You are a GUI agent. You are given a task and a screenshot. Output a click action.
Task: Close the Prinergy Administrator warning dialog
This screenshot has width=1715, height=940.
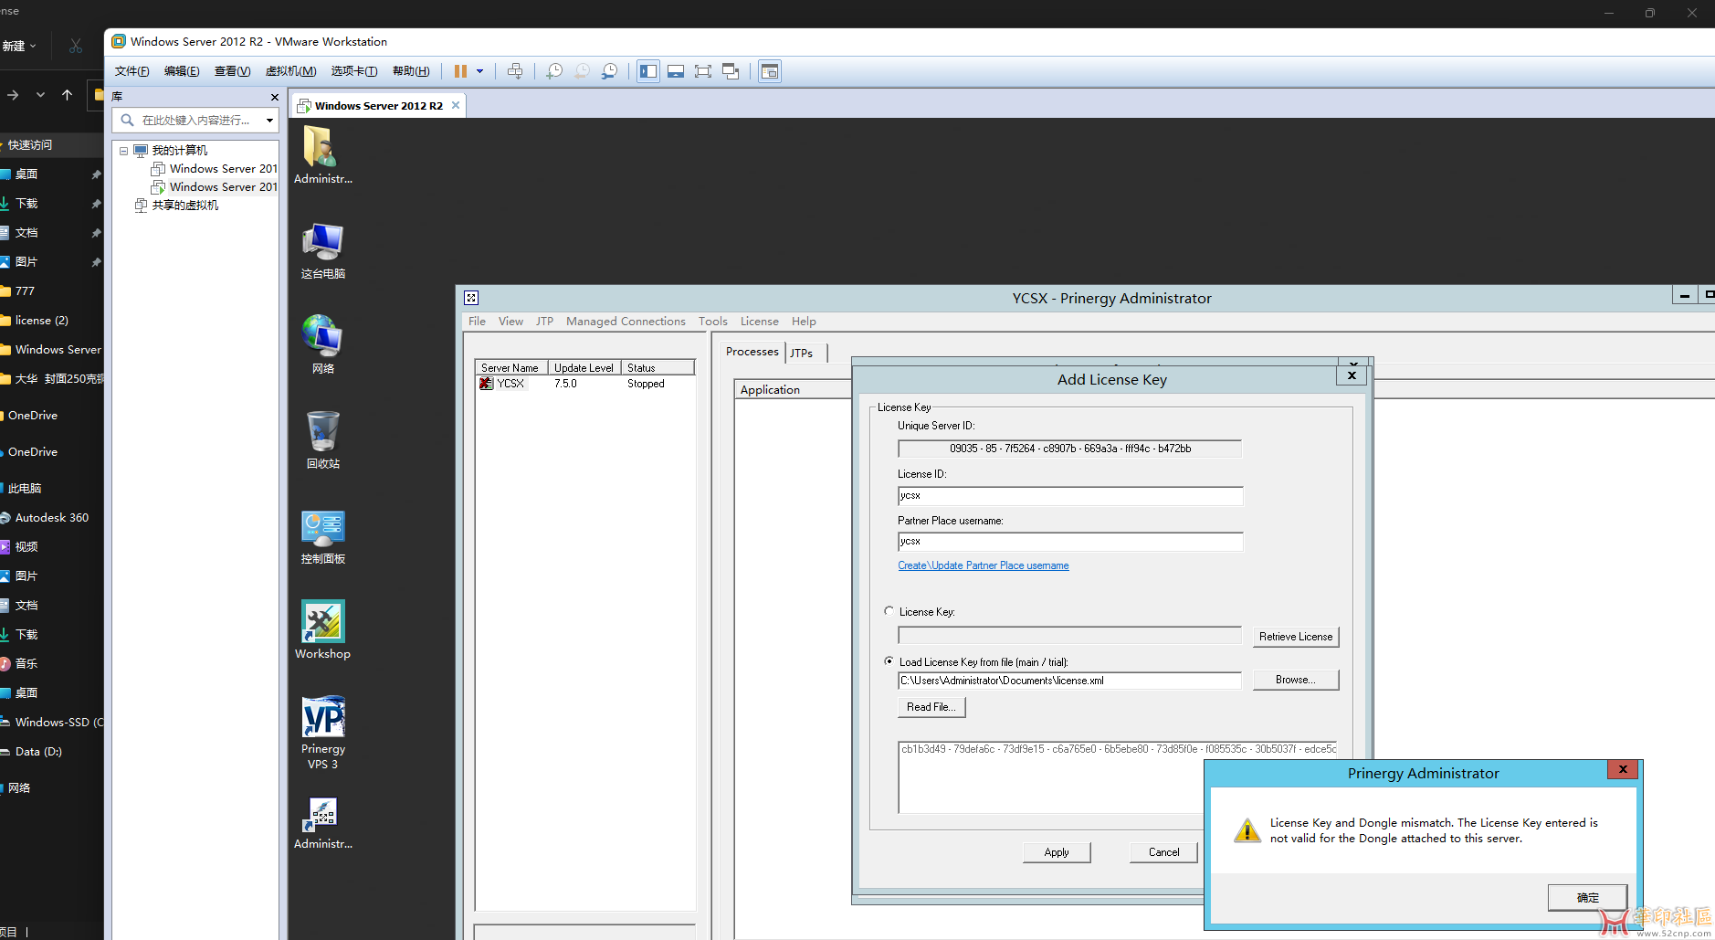(x=1623, y=770)
